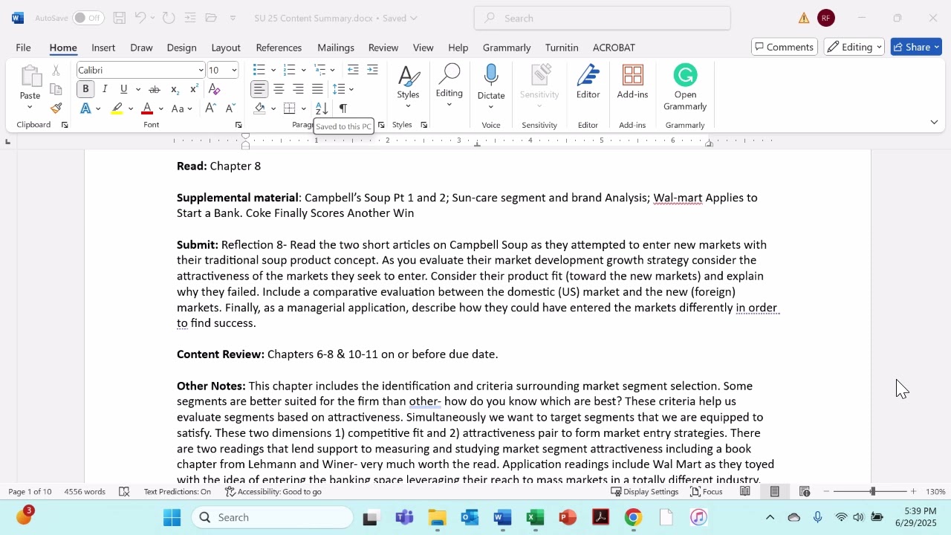Click the Search box in title bar
This screenshot has width=951, height=535.
point(603,18)
